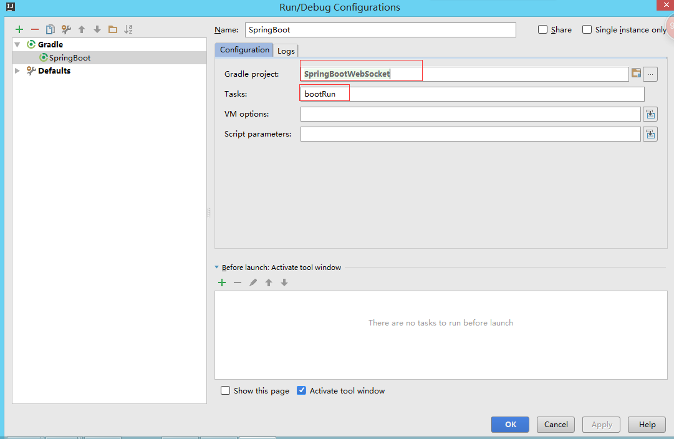Create a new configuration folder

[x=113, y=29]
